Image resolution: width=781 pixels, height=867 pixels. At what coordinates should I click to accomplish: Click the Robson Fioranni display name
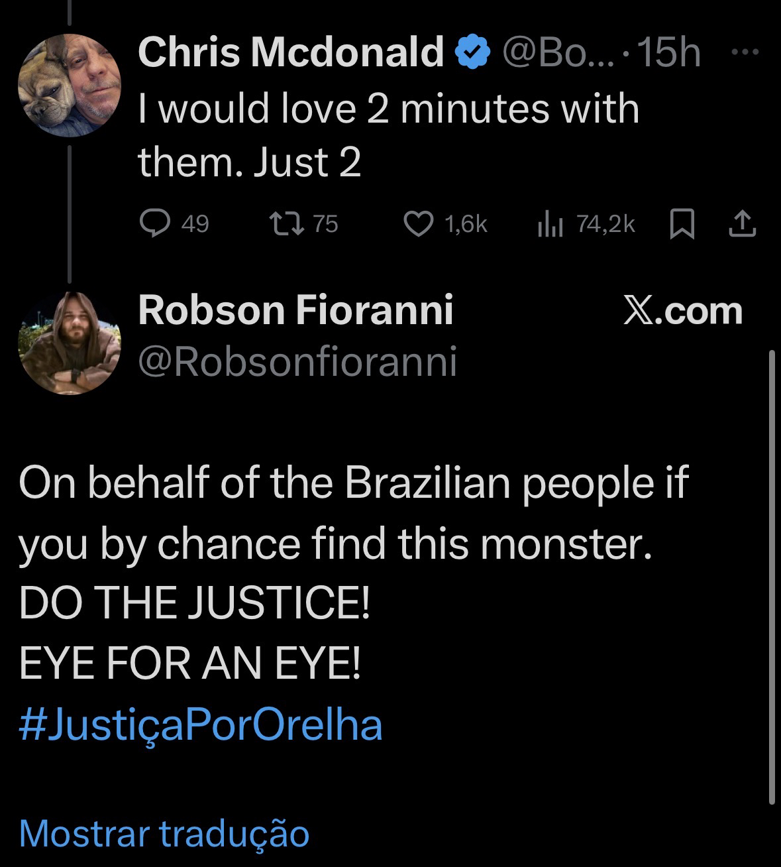(295, 310)
